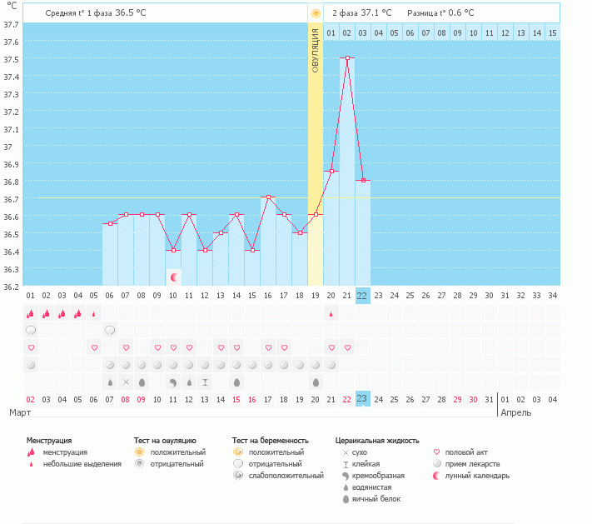592x524 pixels.
Task: Click the 37.5 peak temperature point
Action: 347,58
